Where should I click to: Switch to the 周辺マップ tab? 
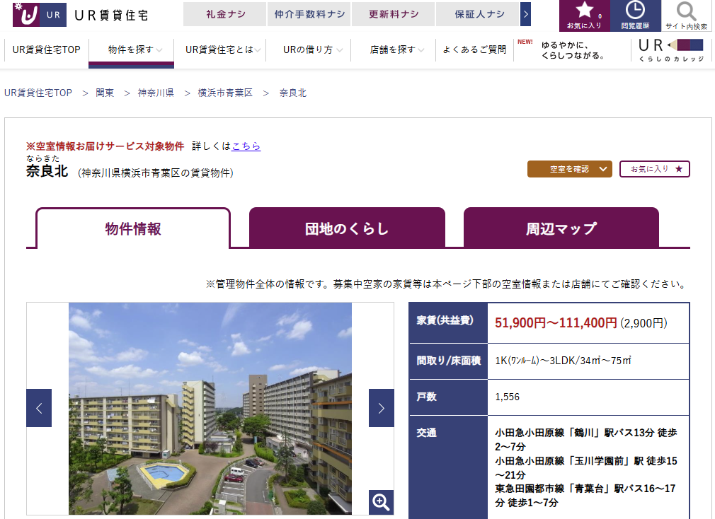tap(561, 228)
